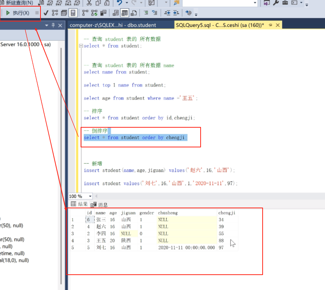The image size is (325, 290).
Task: Open the Query Options icon
Action: [x=64, y=13]
